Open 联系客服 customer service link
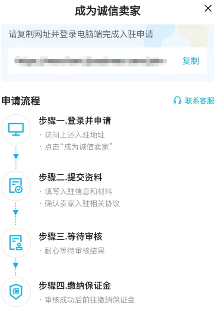Viewport: 220px width, 318px height. 200,100
